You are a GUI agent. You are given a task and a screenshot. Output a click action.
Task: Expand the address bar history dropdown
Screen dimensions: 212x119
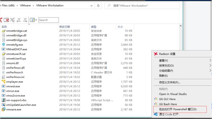click(x=92, y=6)
